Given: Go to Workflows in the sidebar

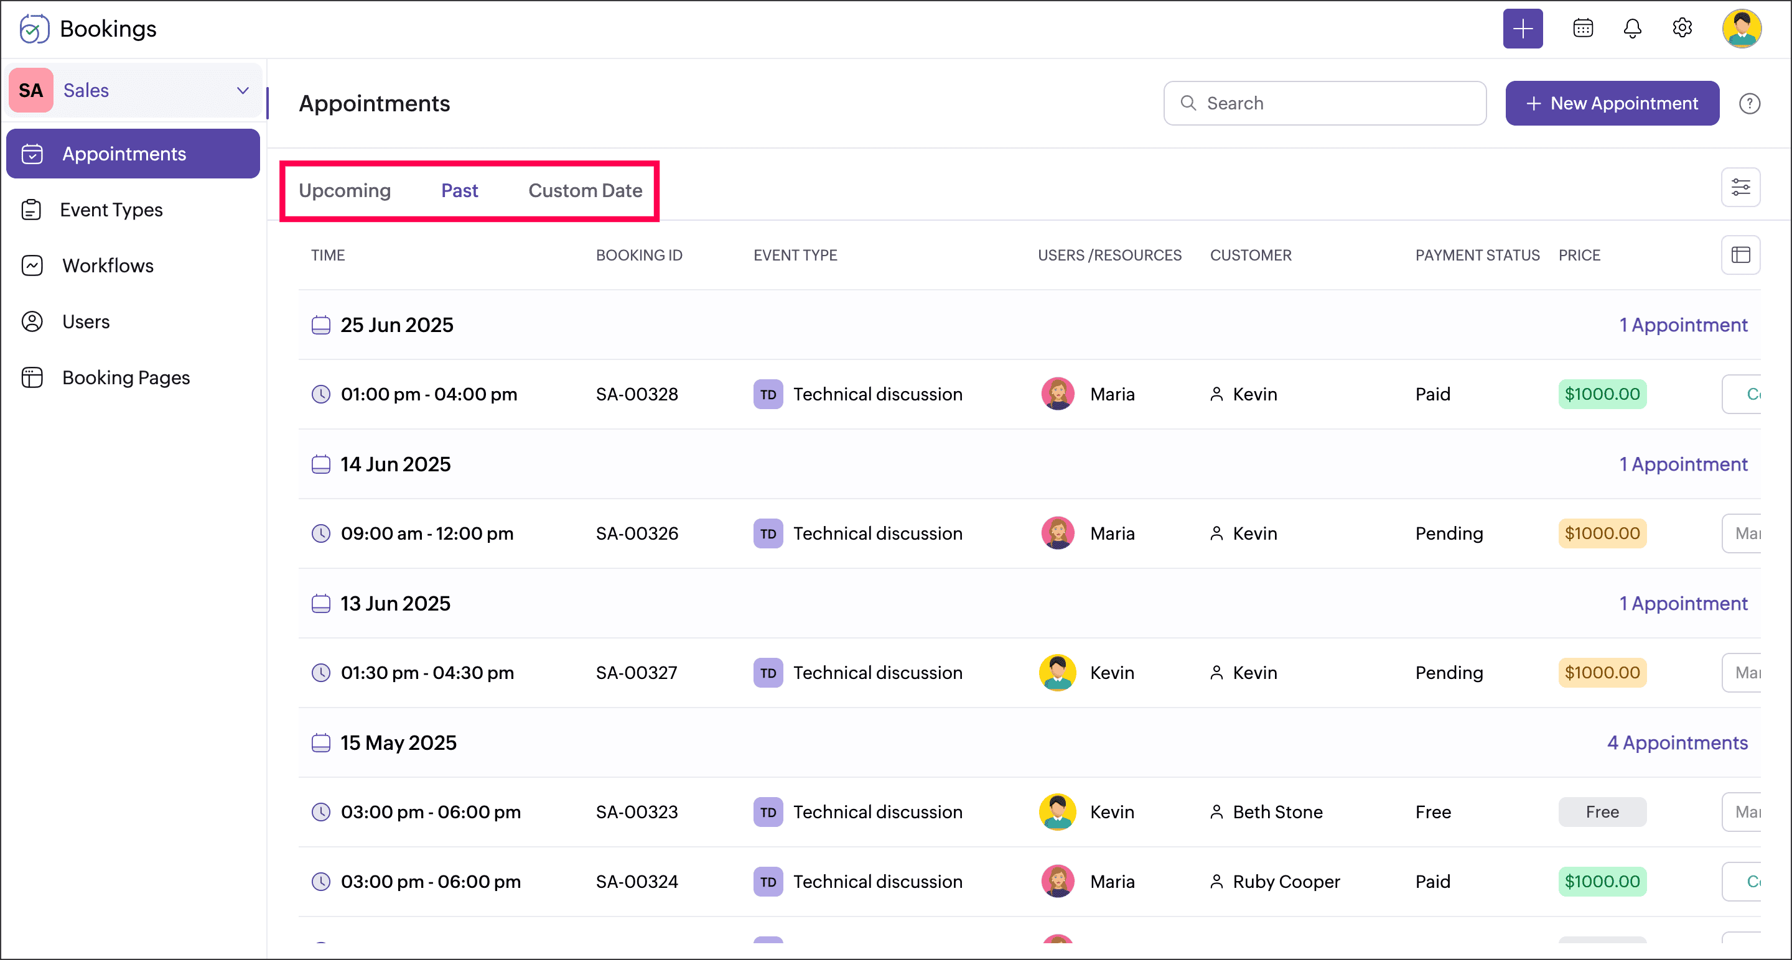Looking at the screenshot, I should [108, 265].
